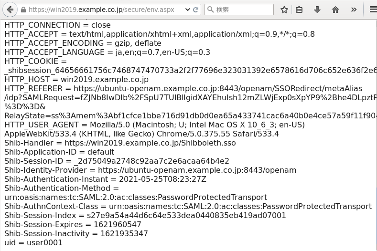Click the _shibsession cookie value line
Screen dimensions: 377x251
click(191, 70)
